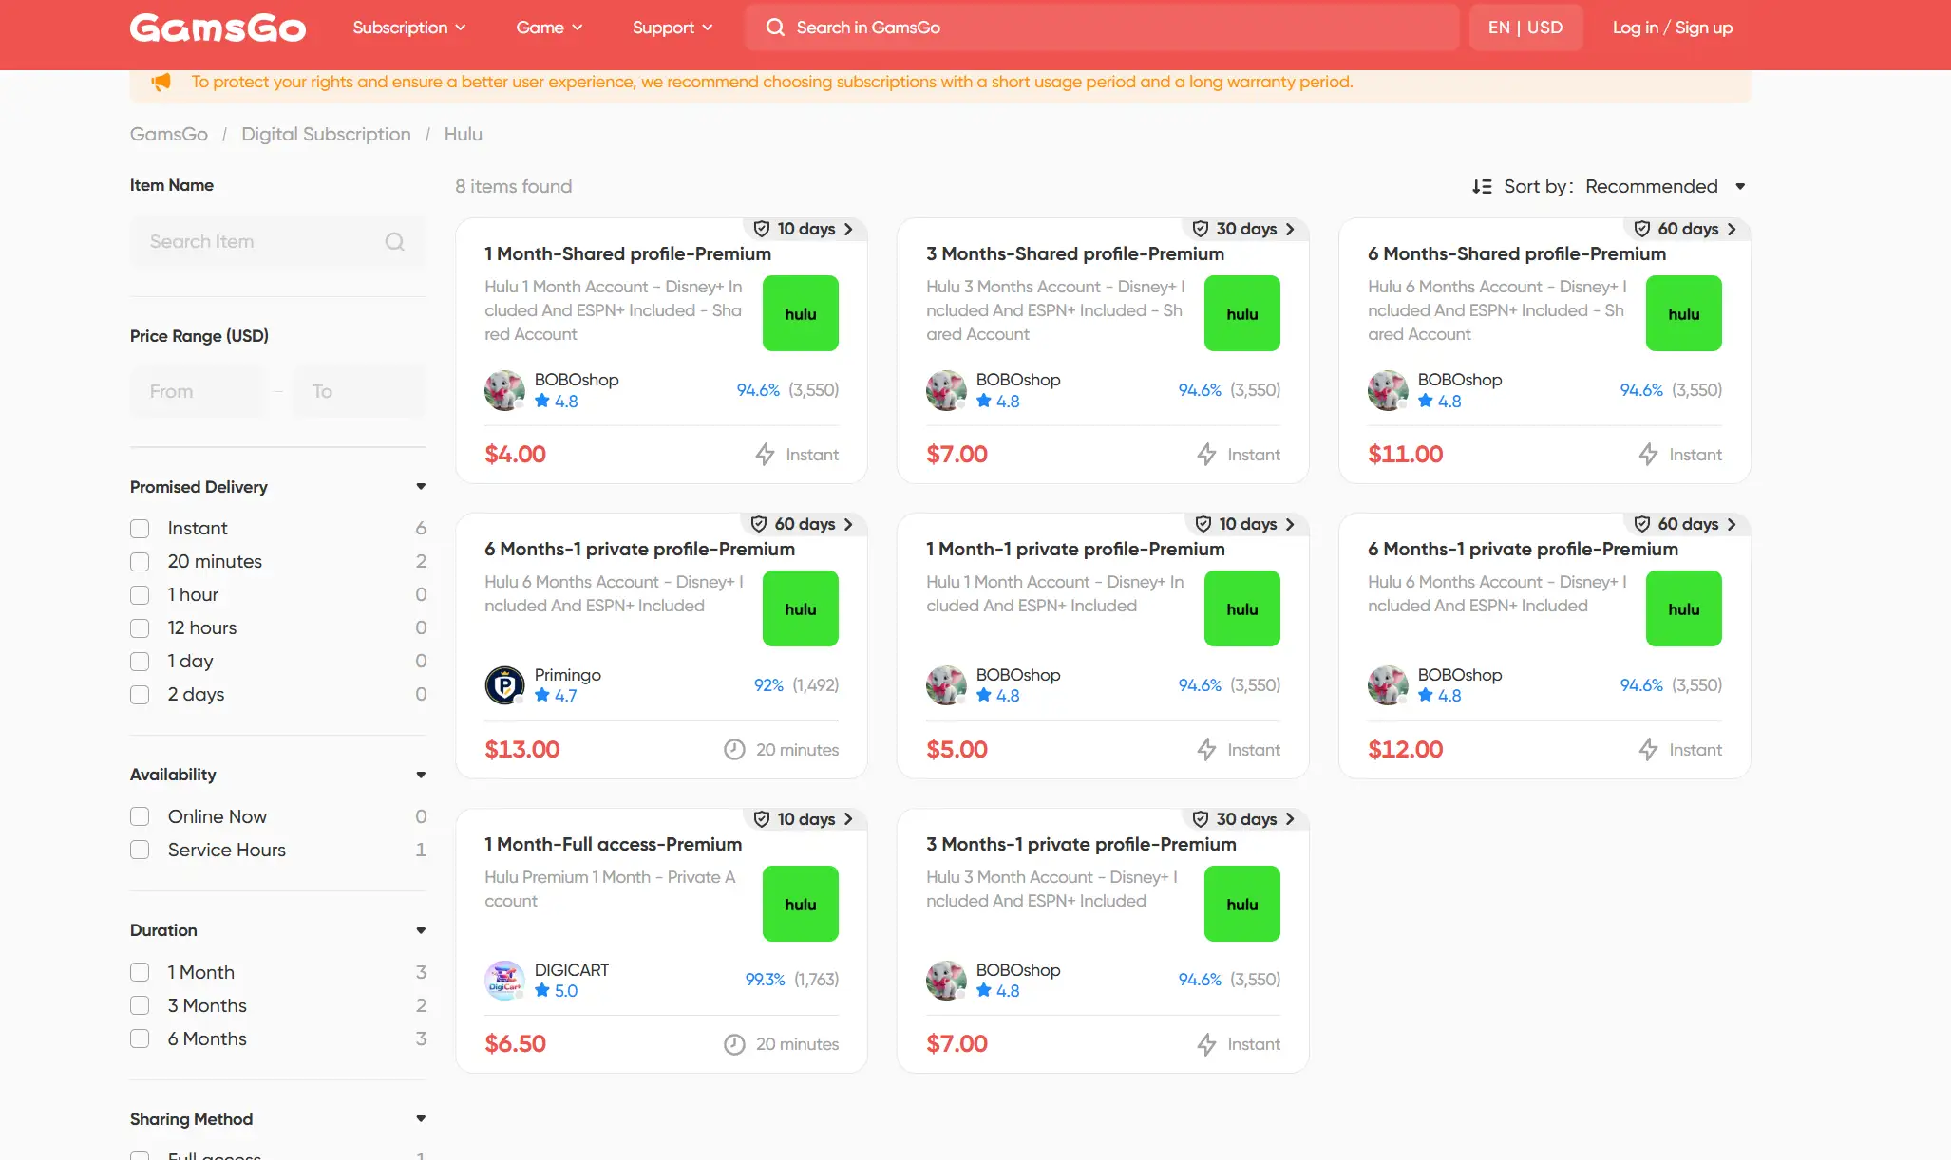This screenshot has width=1951, height=1160.
Task: Click the Search Item input box
Action: pos(277,242)
